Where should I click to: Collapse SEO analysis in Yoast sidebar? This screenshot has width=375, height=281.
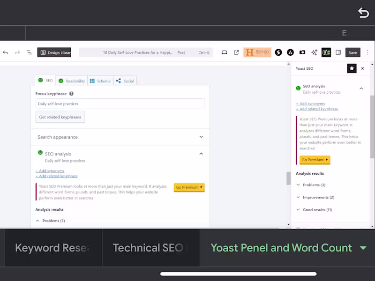(x=361, y=89)
